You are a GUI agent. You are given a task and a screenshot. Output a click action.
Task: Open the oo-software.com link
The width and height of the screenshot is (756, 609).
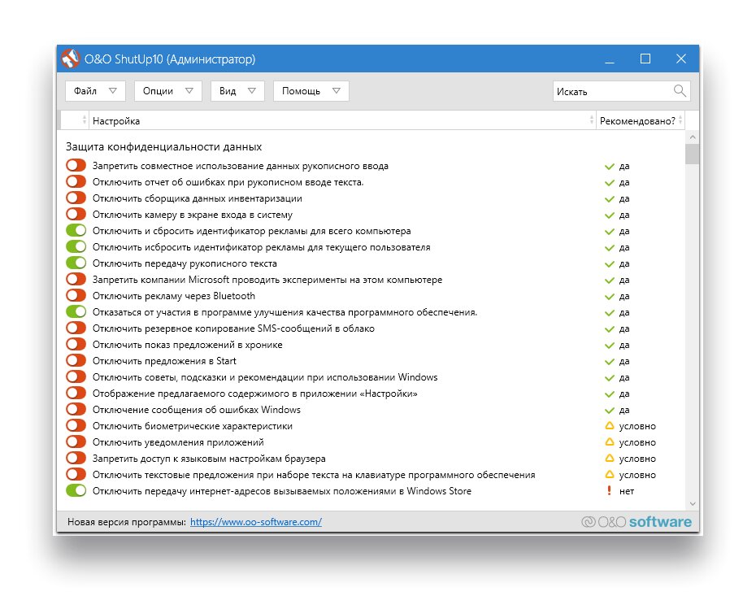coord(255,522)
